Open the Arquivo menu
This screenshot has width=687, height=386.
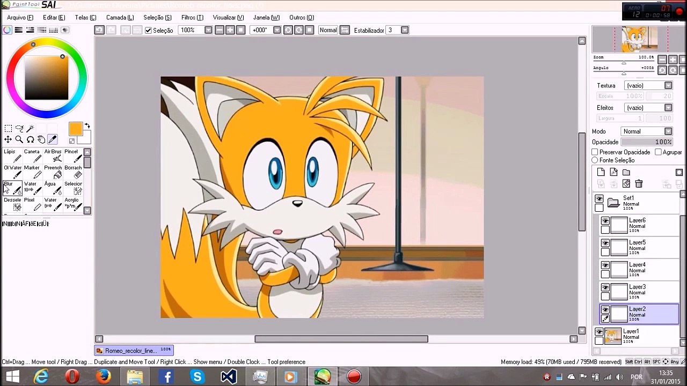click(20, 18)
